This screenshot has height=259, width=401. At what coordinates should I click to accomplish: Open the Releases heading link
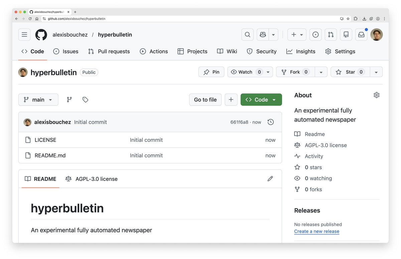(307, 210)
